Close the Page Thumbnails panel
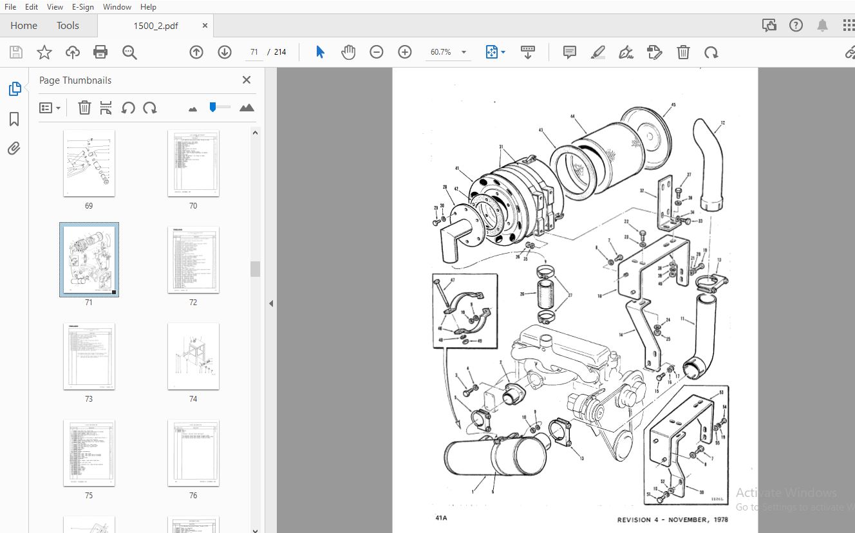Screen dimensions: 855x533 pos(246,80)
